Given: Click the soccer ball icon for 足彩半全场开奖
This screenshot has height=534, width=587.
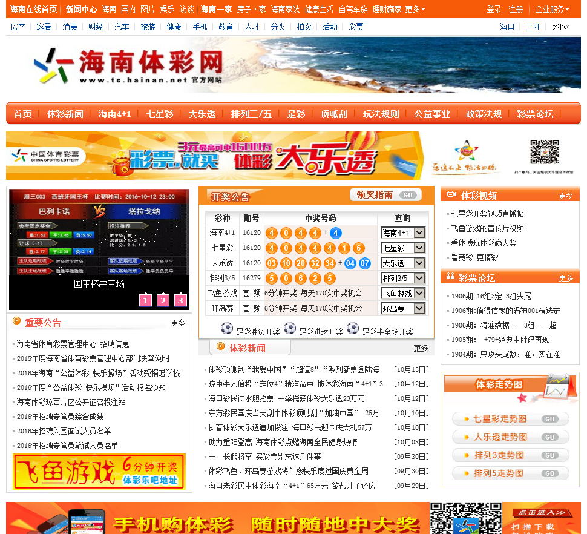Looking at the screenshot, I should pyautogui.click(x=353, y=328).
